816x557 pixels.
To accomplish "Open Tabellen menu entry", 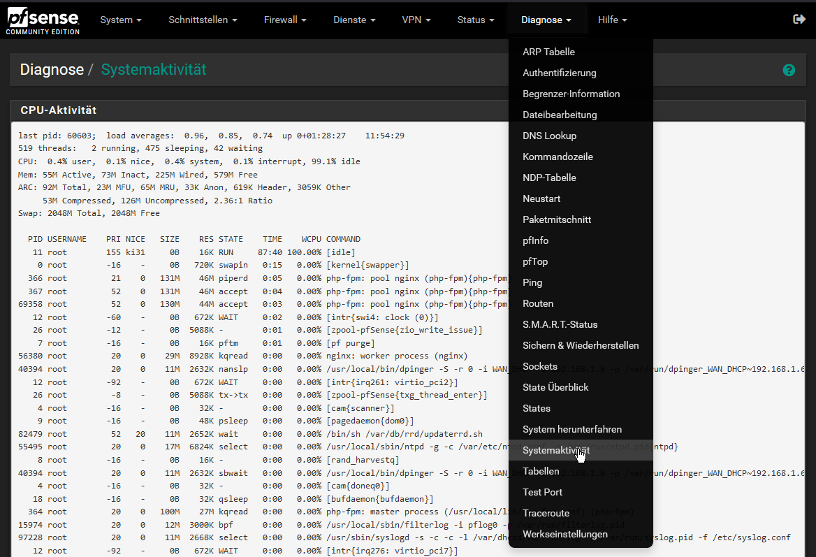I will [x=581, y=471].
